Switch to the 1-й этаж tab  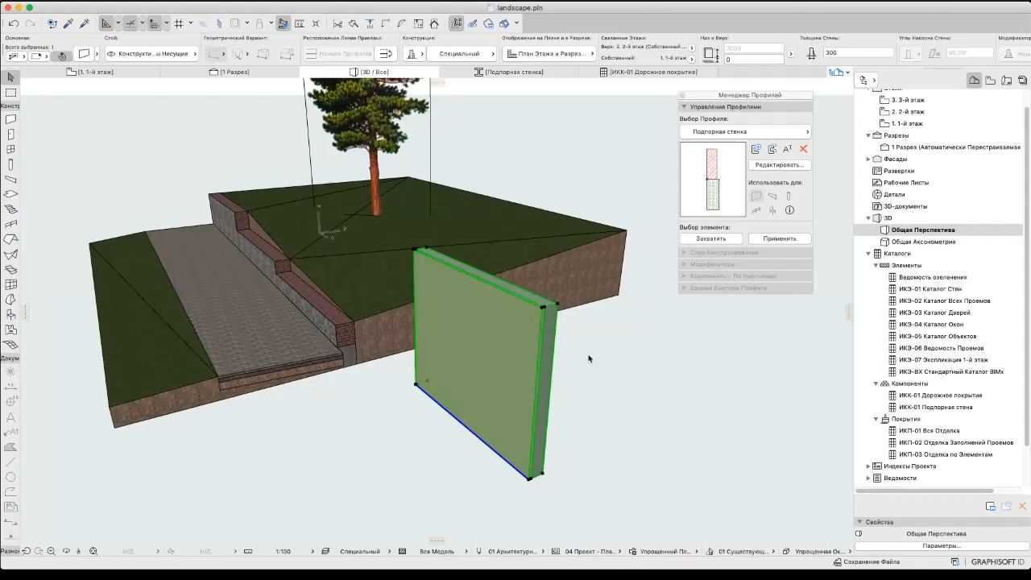click(90, 72)
